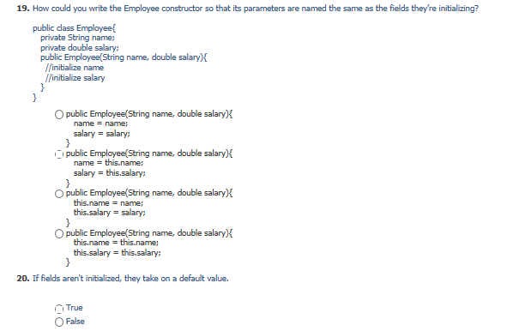Pick the radio button for "this.name = name;" constructor
Viewport: 513px width, 331px height.
[59, 194]
